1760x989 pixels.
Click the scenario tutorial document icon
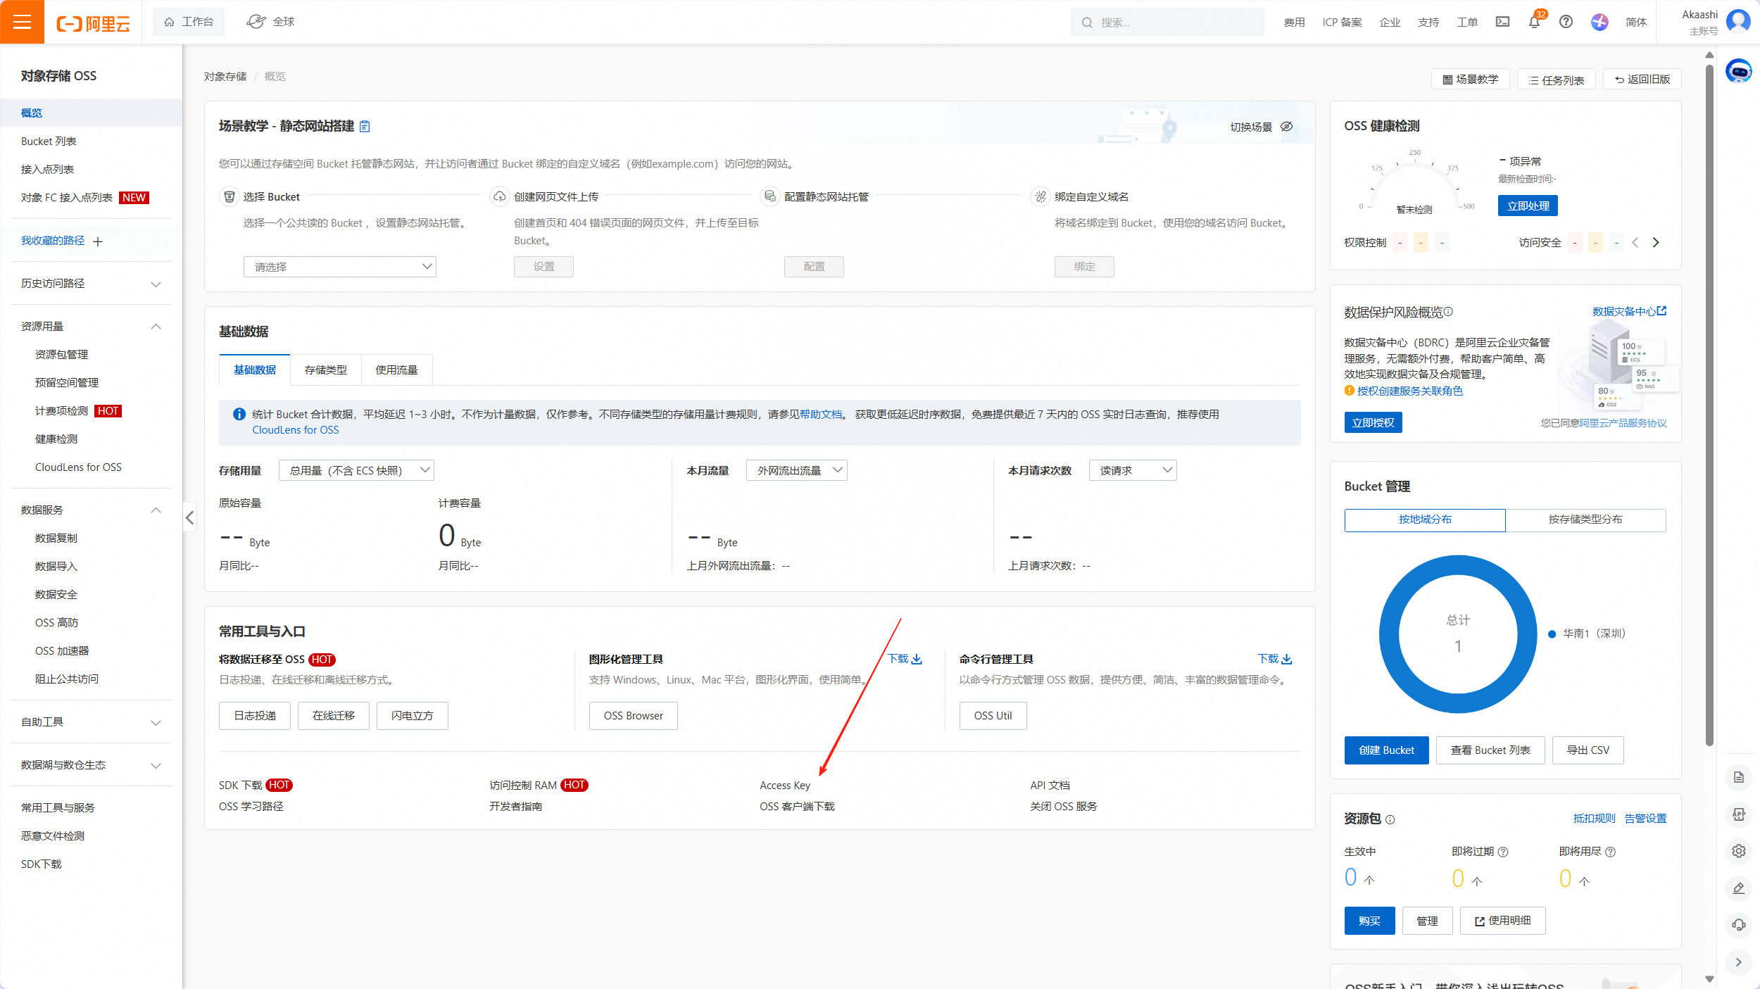point(365,127)
